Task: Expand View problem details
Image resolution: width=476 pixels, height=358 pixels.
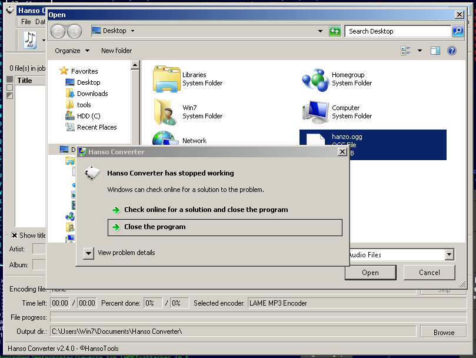Action: pyautogui.click(x=88, y=253)
